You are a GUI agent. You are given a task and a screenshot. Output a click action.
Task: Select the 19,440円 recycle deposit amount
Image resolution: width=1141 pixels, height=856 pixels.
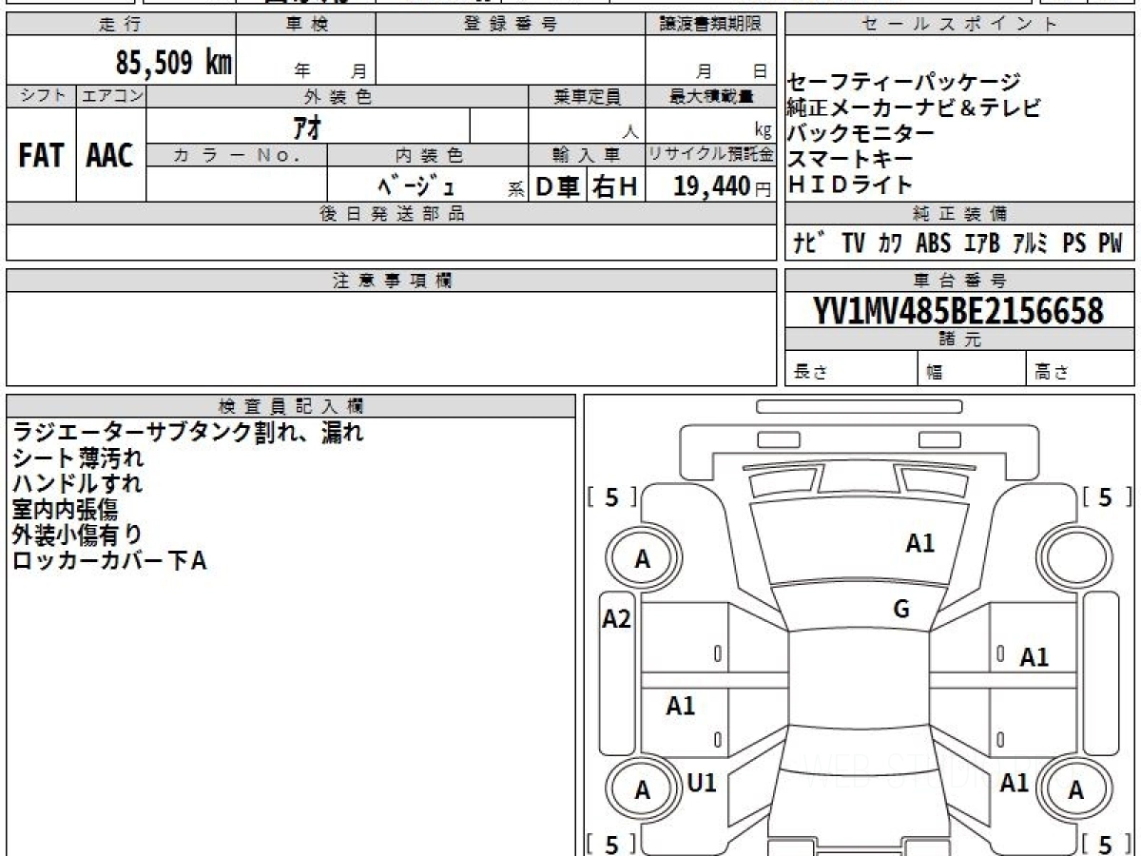click(723, 186)
